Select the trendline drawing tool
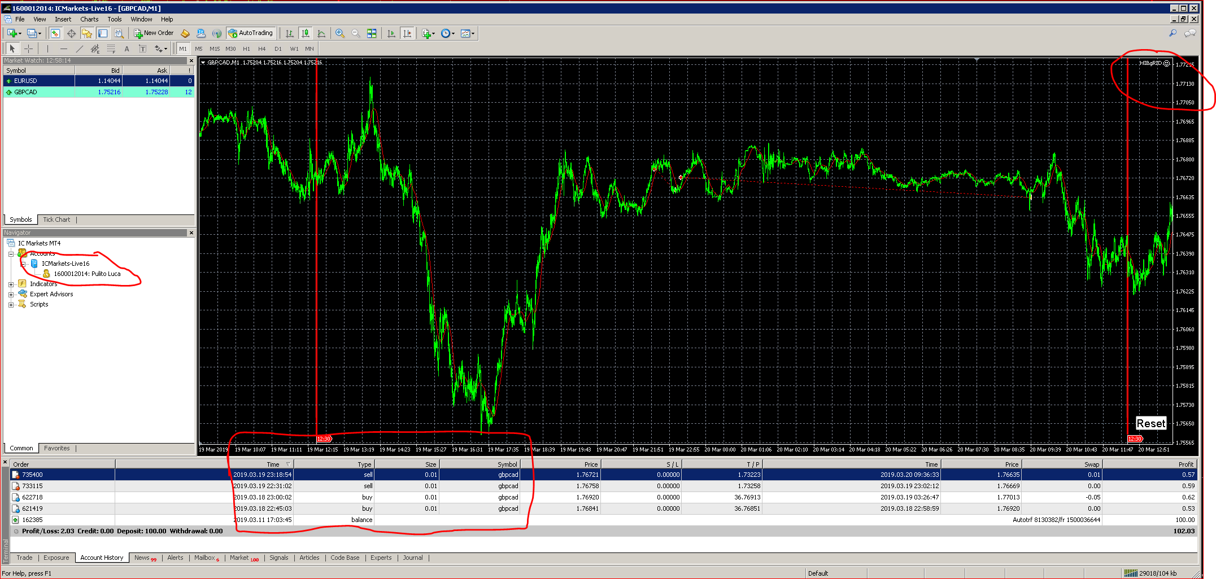The width and height of the screenshot is (1216, 579). click(x=80, y=49)
